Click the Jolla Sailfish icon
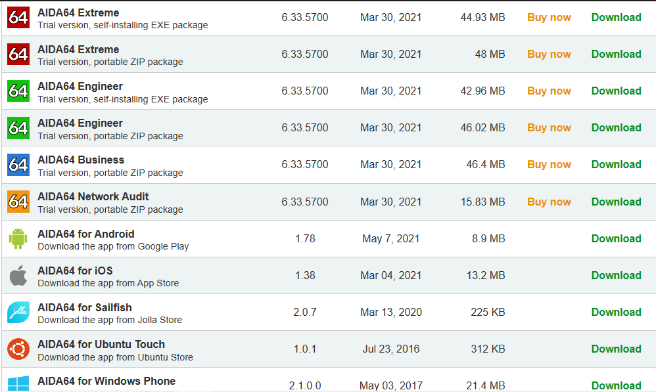656x392 pixels. [18, 313]
